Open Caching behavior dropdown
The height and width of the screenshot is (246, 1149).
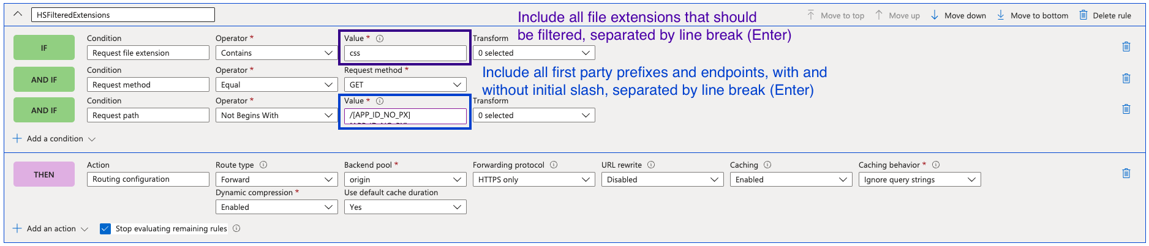pos(919,179)
